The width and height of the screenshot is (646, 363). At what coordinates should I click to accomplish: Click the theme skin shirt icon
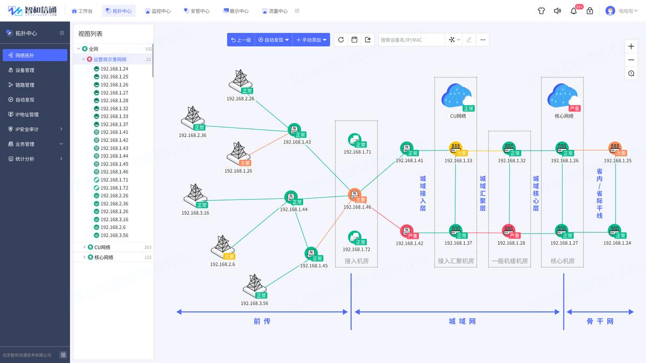click(542, 11)
